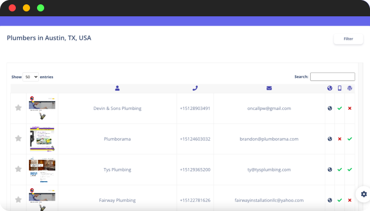Screen dimensions: 370x211
Task: Open Plumborama website thumbnail
Action: [42, 139]
